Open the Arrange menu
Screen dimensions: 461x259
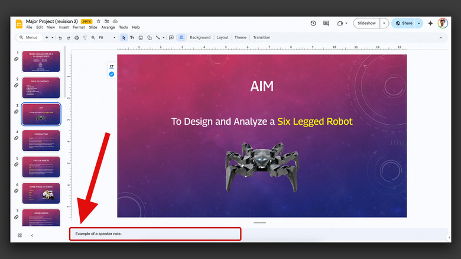point(108,27)
